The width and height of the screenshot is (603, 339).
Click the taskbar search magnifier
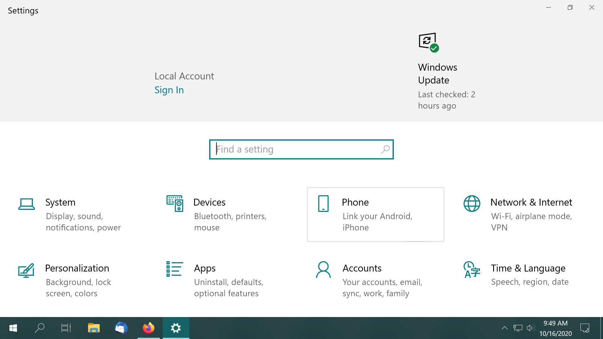tap(40, 328)
